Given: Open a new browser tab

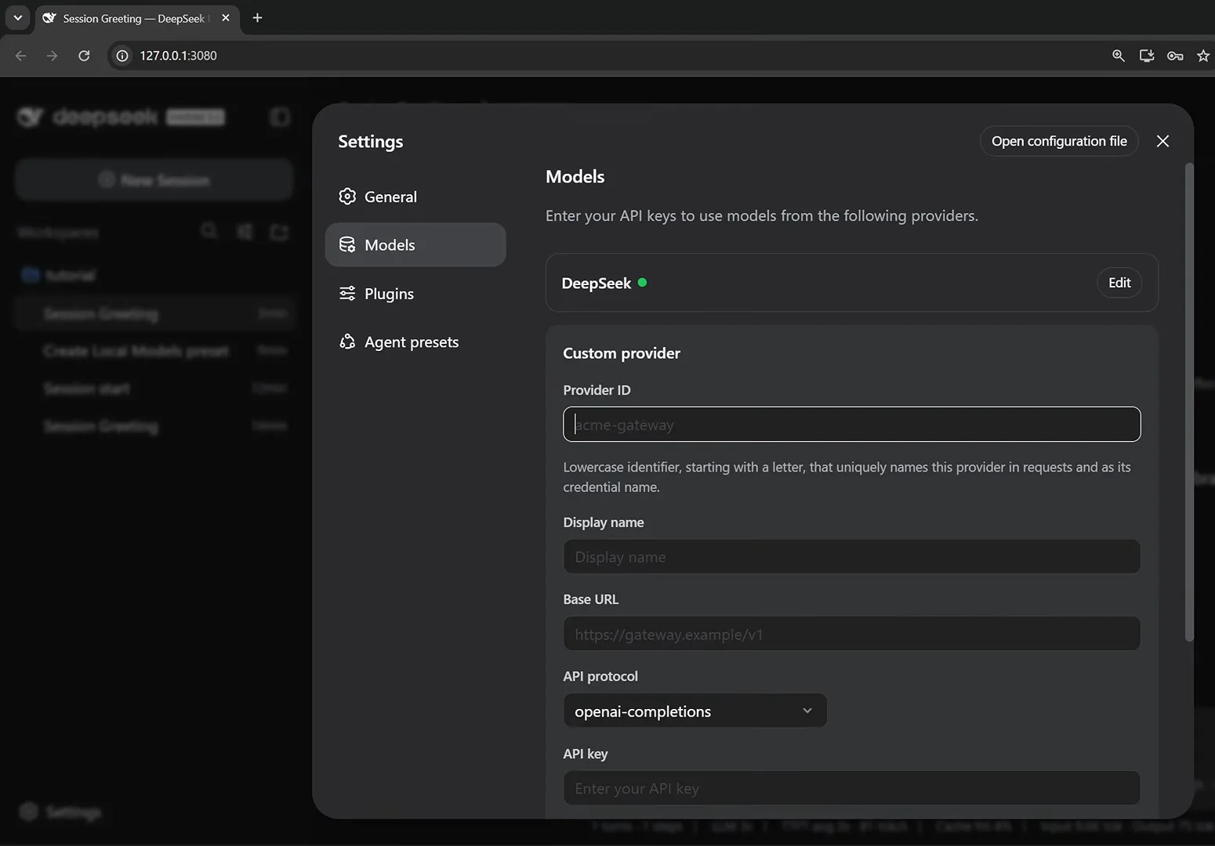Looking at the screenshot, I should pyautogui.click(x=257, y=17).
